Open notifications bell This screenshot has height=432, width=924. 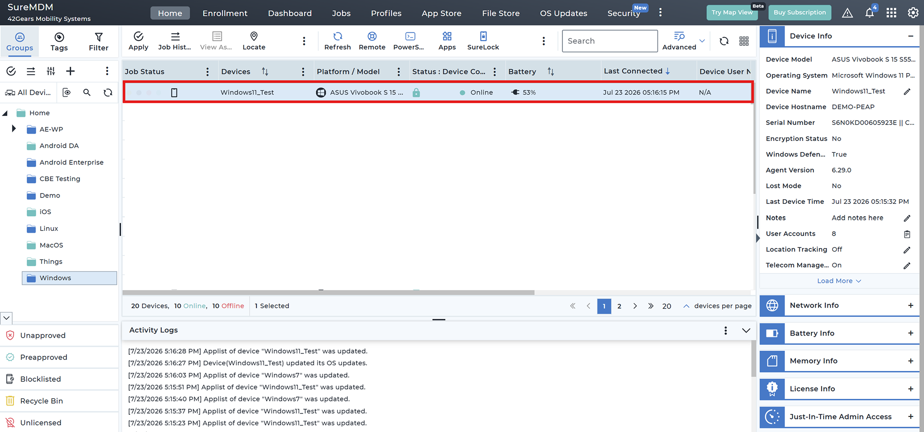(x=870, y=13)
